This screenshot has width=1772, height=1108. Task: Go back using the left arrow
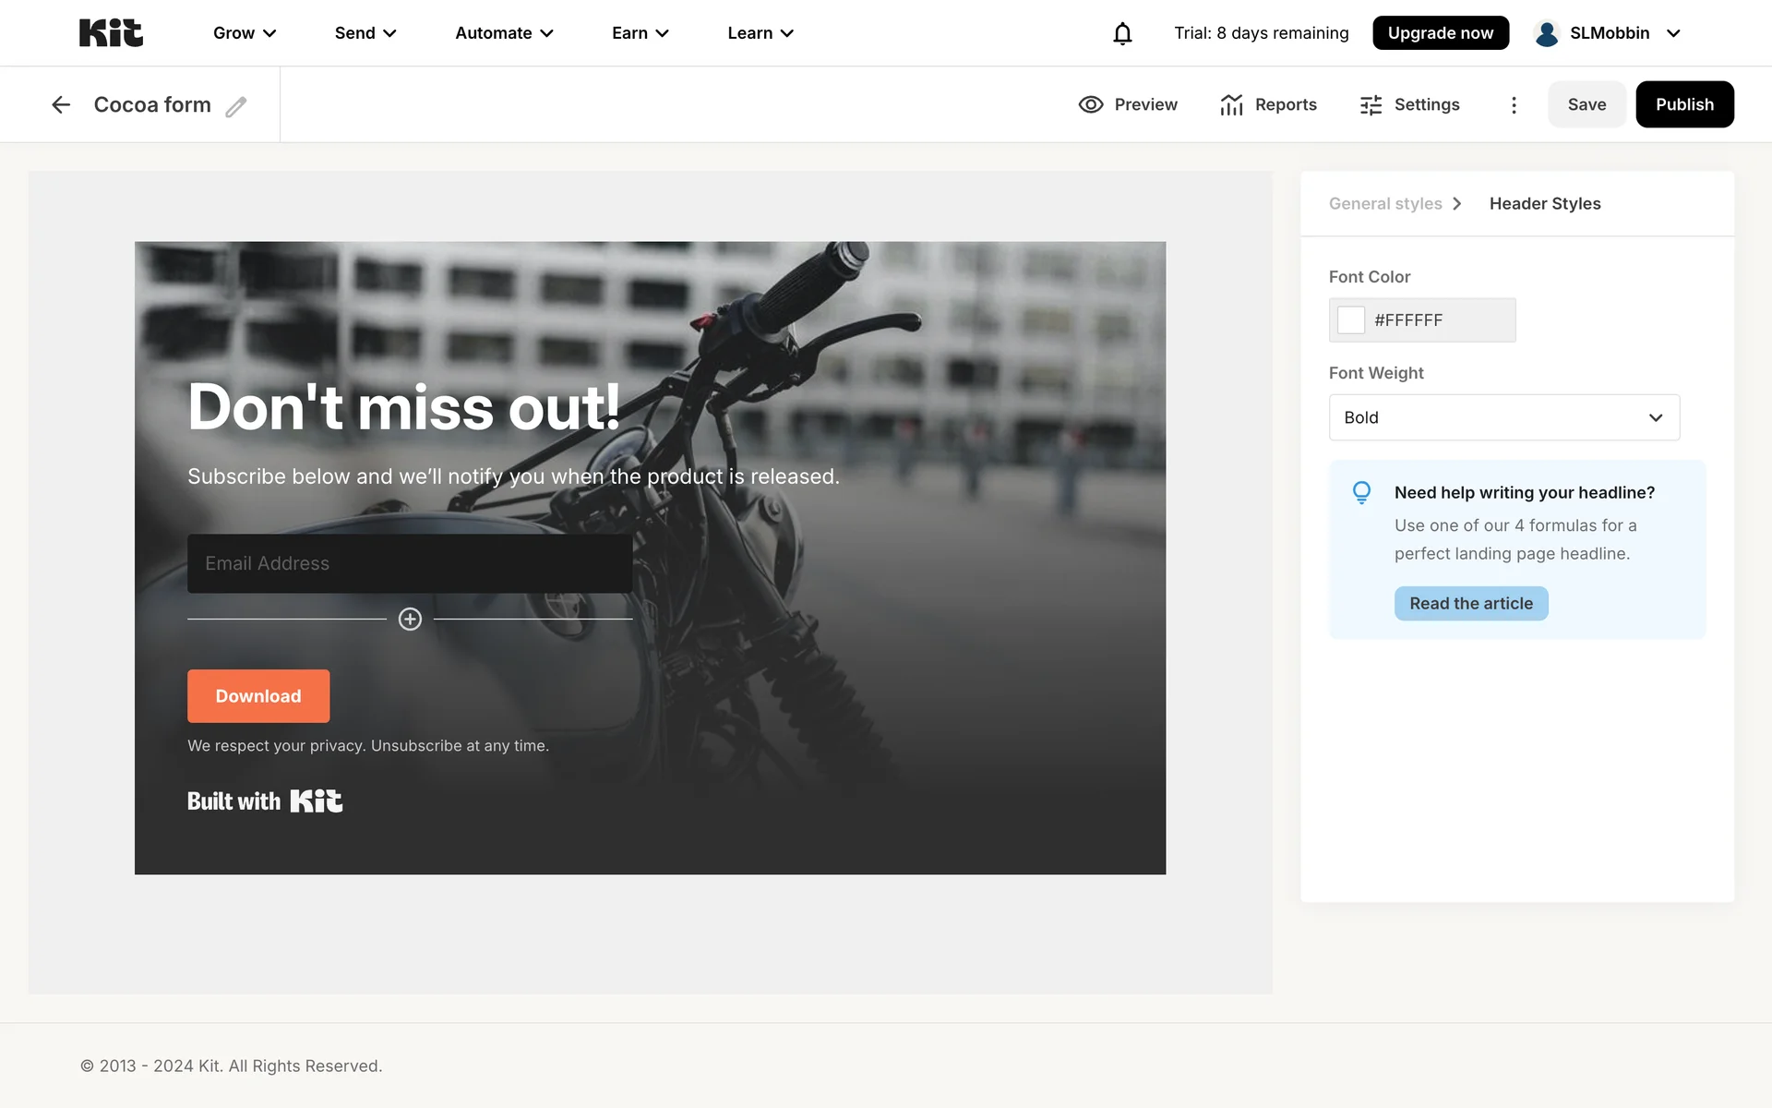(x=61, y=104)
